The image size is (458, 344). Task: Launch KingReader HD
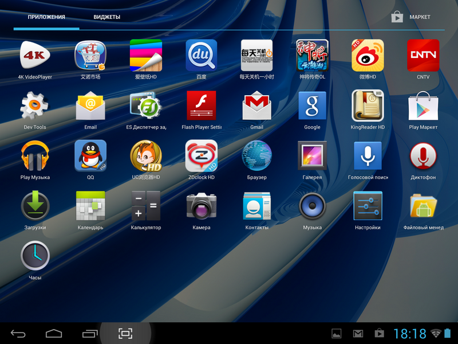pos(368,105)
